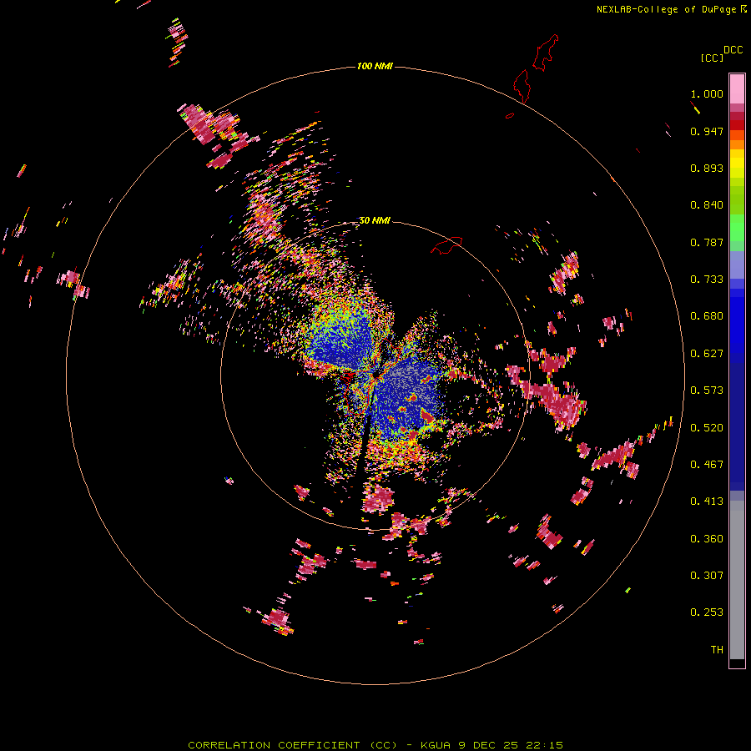The width and height of the screenshot is (751, 751).
Task: Click the 0.680 scale value
Action: coord(707,316)
